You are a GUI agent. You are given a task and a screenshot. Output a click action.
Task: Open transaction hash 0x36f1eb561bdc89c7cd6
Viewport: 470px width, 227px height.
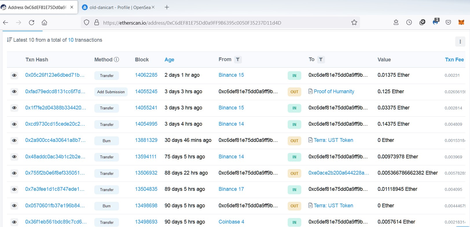coord(56,222)
